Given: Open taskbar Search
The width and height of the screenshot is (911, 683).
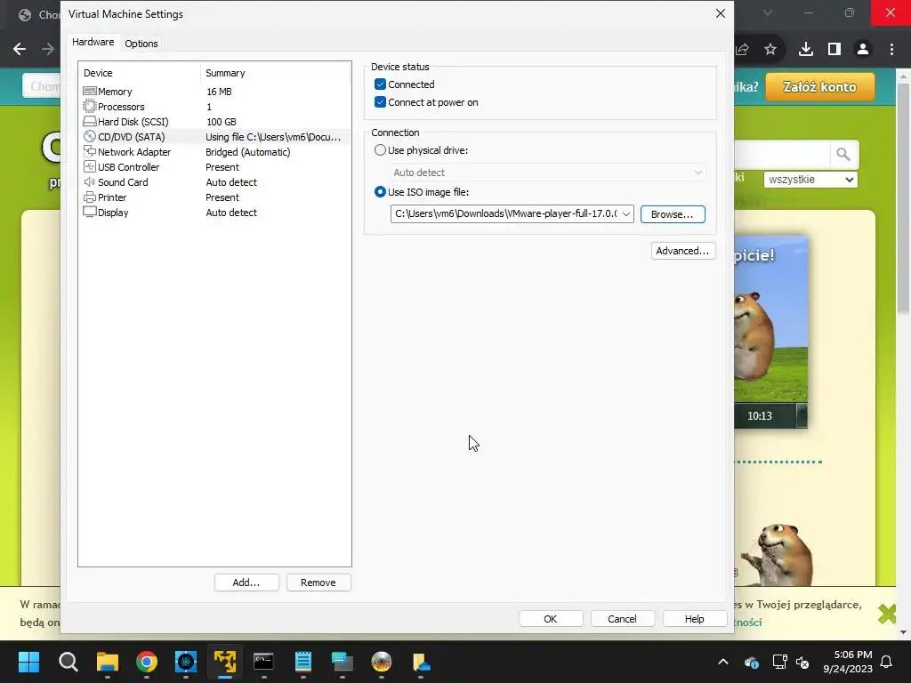Looking at the screenshot, I should click(68, 662).
